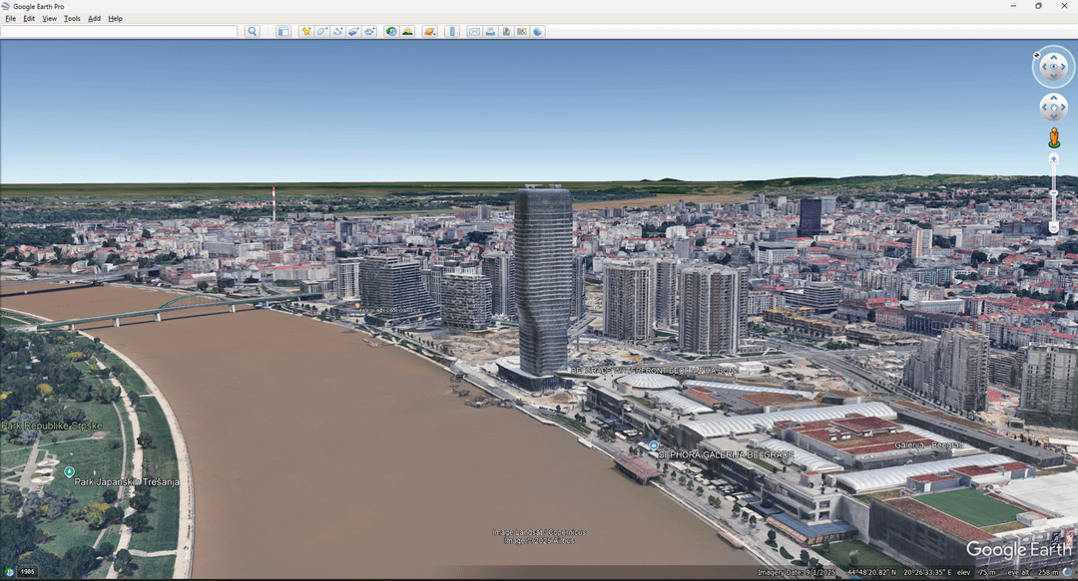The image size is (1078, 581).
Task: Click inside the search text field
Action: click(x=120, y=32)
